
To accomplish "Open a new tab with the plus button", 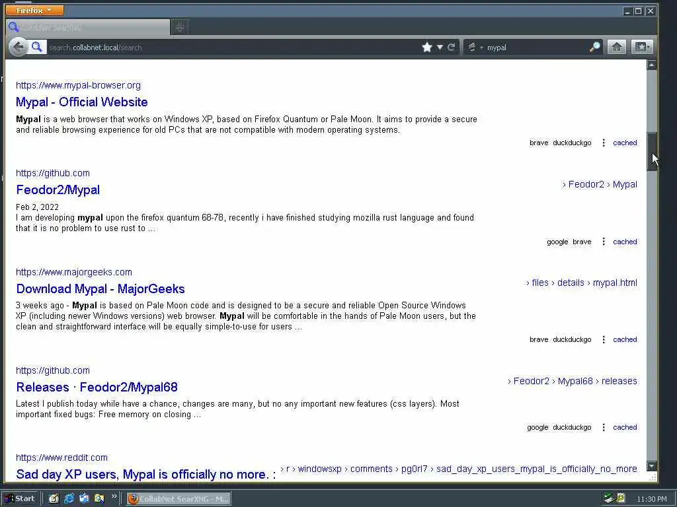I will tap(180, 28).
